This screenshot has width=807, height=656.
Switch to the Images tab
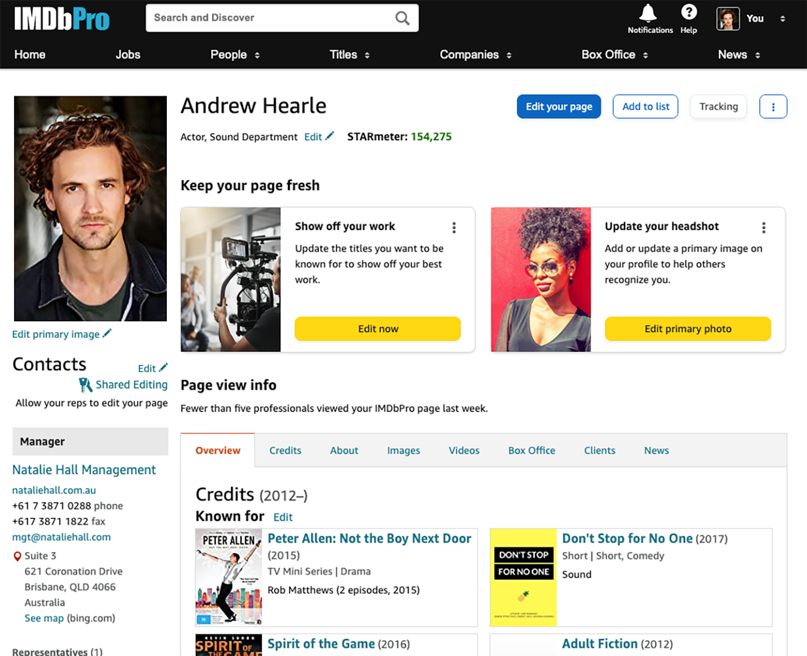coord(403,450)
